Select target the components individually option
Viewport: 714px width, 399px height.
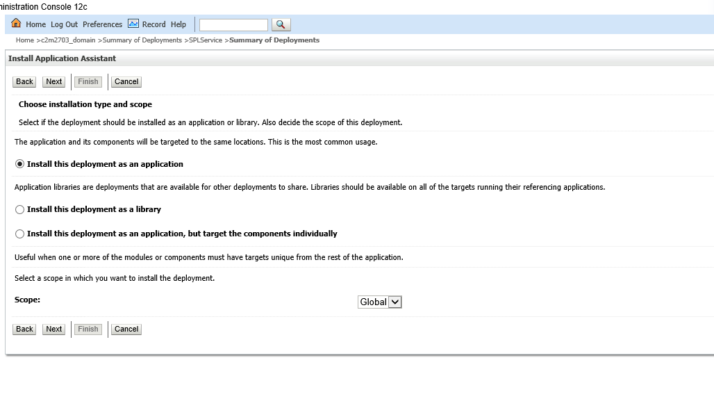click(x=19, y=234)
